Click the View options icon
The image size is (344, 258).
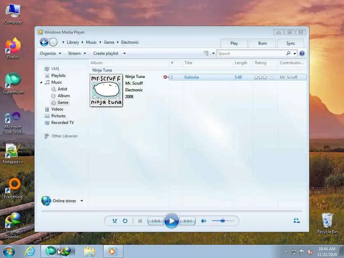point(206,53)
